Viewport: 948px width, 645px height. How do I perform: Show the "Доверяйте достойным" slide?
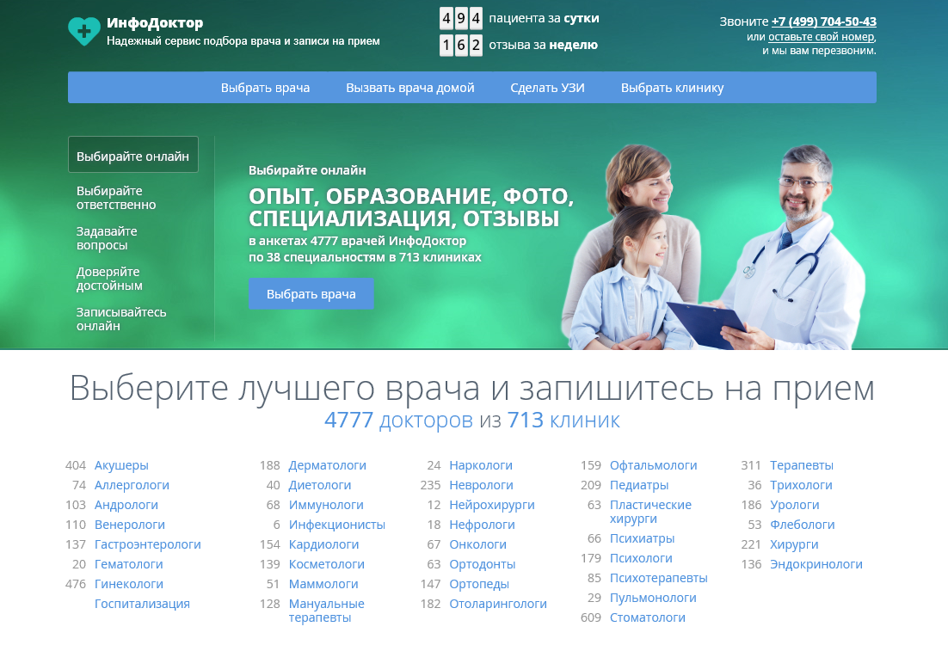pos(109,279)
